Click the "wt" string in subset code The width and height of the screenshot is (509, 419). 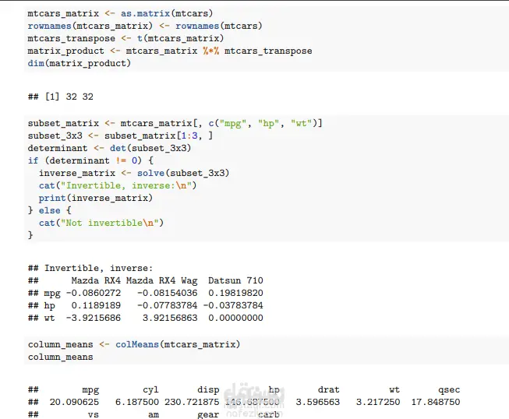coord(302,123)
